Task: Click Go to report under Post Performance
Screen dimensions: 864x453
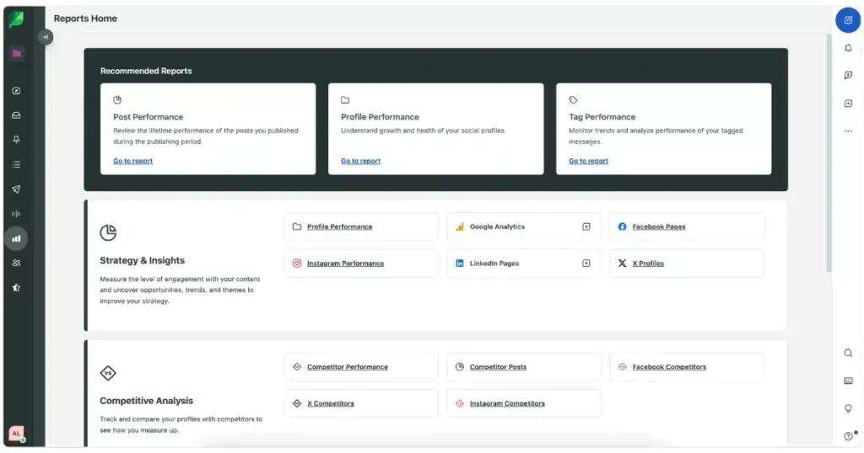Action: tap(132, 161)
